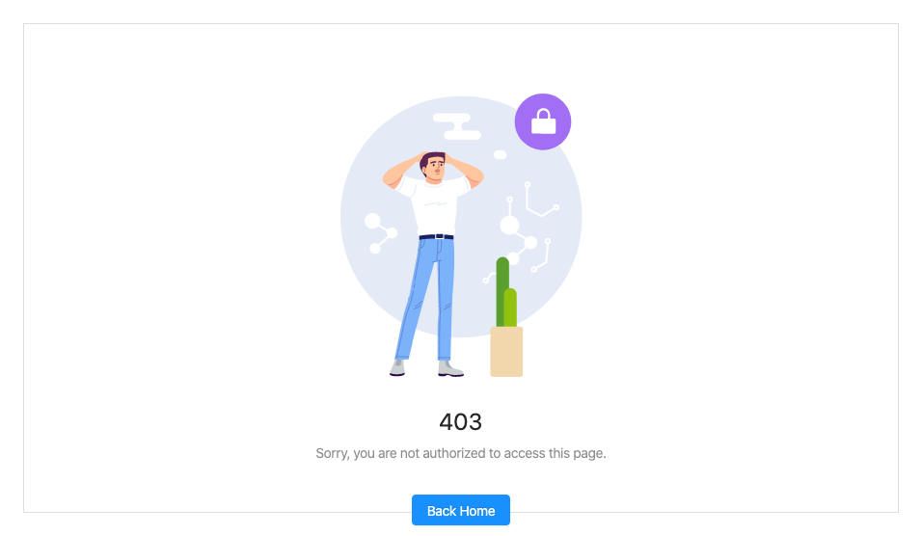Click the Back Home button
This screenshot has height=536, width=922.
[460, 510]
